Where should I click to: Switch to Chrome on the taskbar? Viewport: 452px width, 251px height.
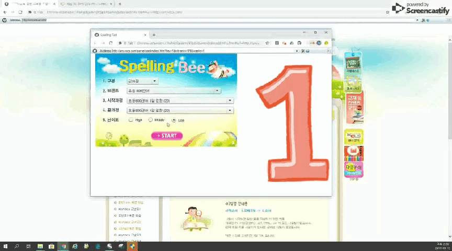point(63,246)
